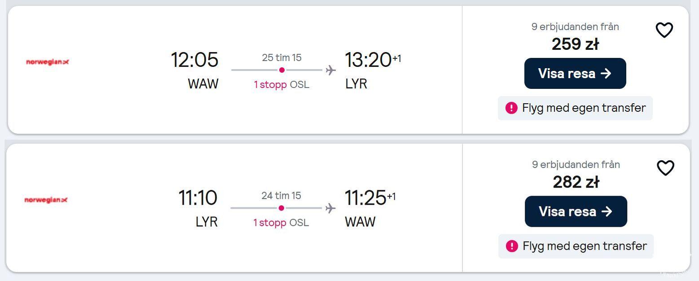This screenshot has height=281, width=699.
Task: Save the 259 zł flight with heart icon
Action: tap(664, 30)
